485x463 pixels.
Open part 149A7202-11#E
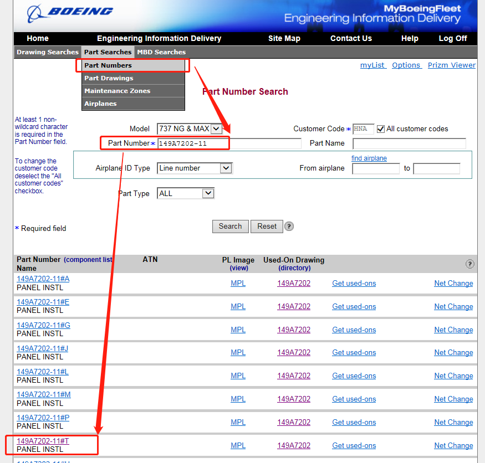(x=43, y=302)
